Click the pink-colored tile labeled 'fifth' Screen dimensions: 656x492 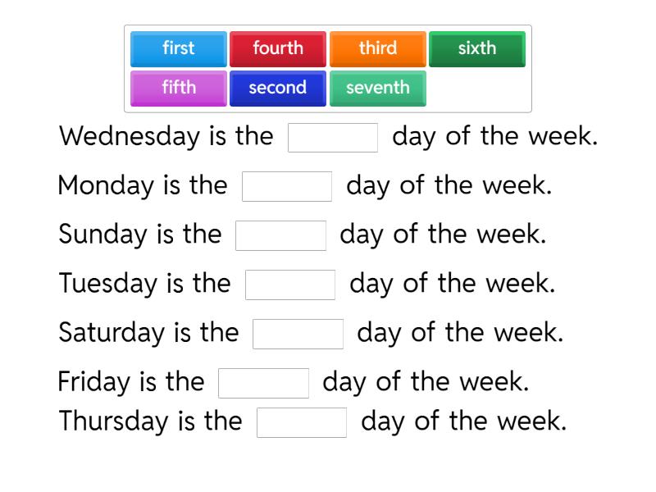tap(178, 88)
